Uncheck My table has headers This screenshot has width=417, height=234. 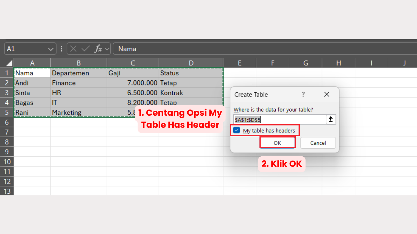pos(236,130)
